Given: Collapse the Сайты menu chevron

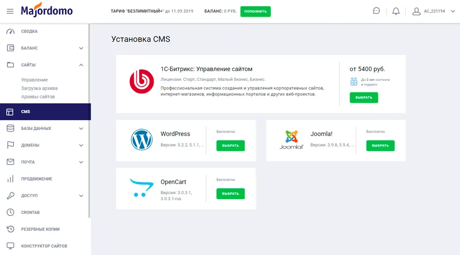Looking at the screenshot, I should [81, 65].
